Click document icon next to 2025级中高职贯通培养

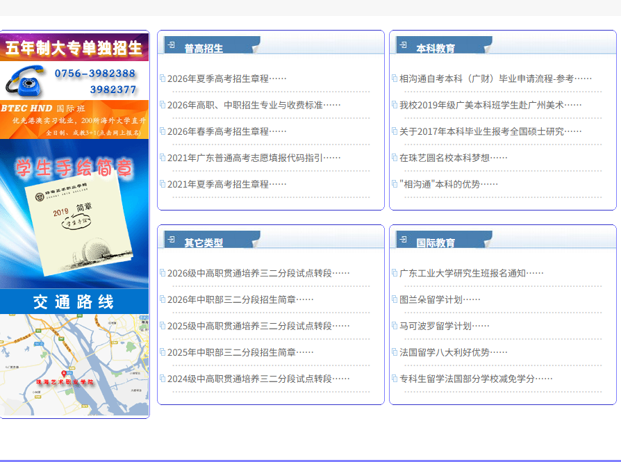point(163,325)
